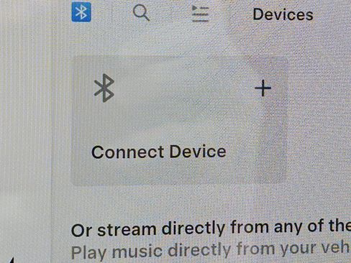This screenshot has width=351, height=263.
Task: Click the word 'Play' in gray subtext
Action: [89, 253]
